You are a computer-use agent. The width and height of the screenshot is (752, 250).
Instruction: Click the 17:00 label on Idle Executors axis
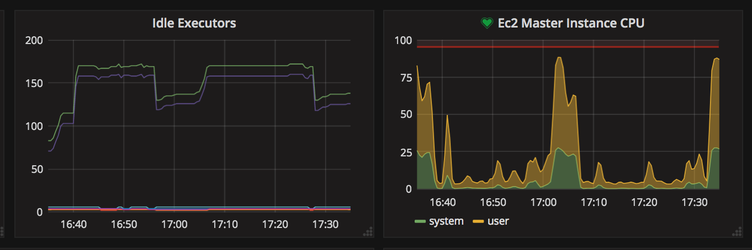point(174,224)
